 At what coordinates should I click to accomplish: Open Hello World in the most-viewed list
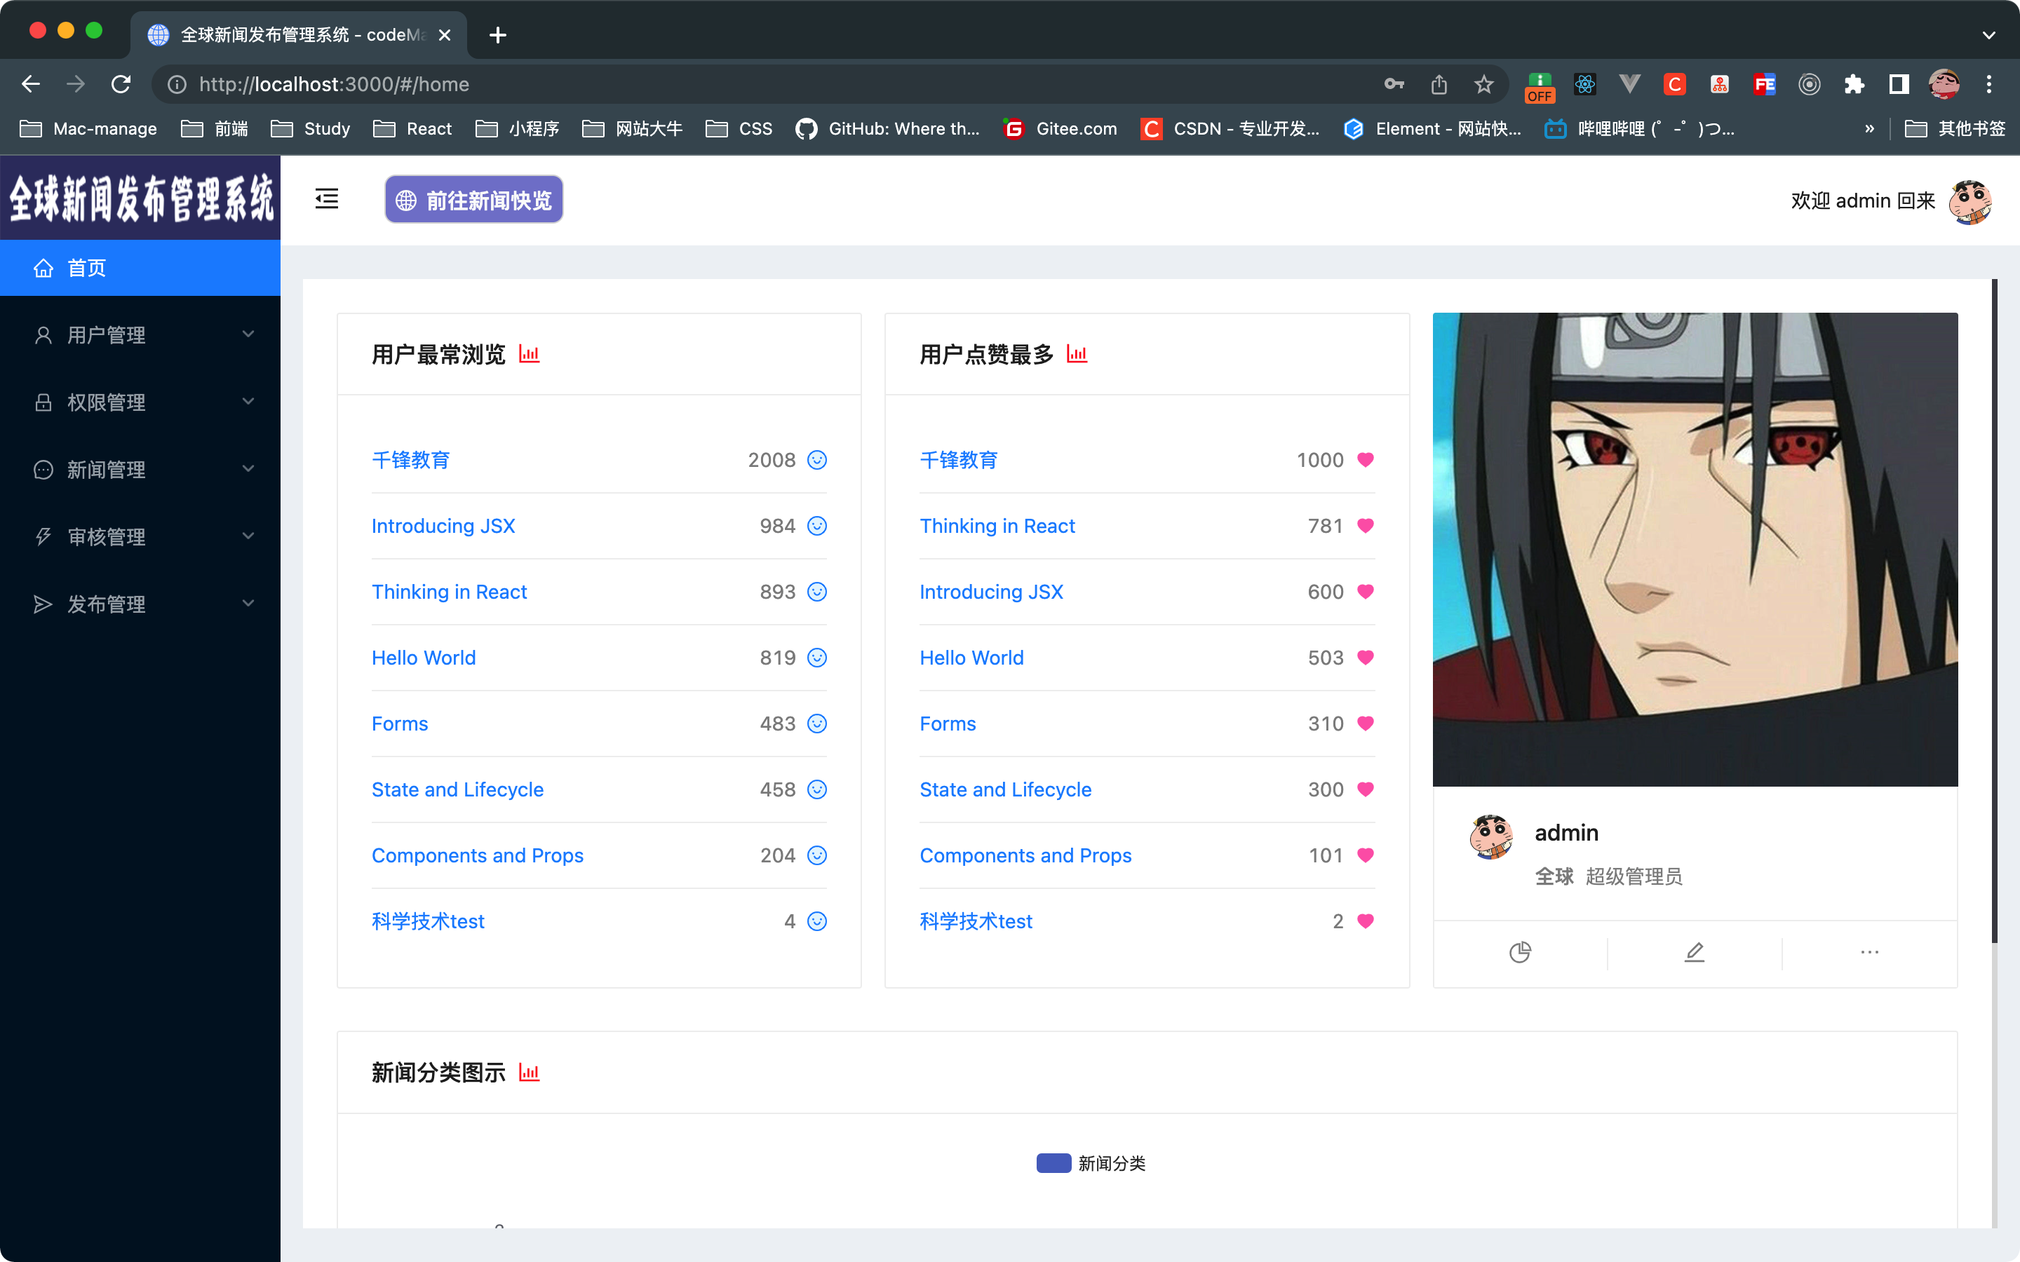point(423,658)
